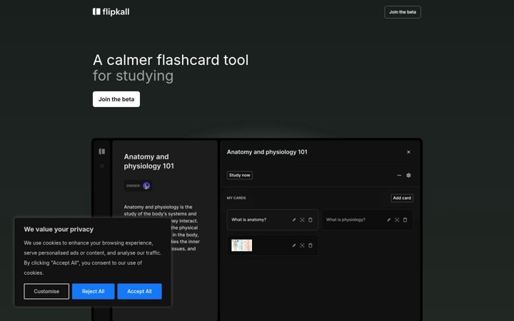This screenshot has width=514, height=321.
Task: Click the Join the beta header button
Action: click(x=403, y=12)
